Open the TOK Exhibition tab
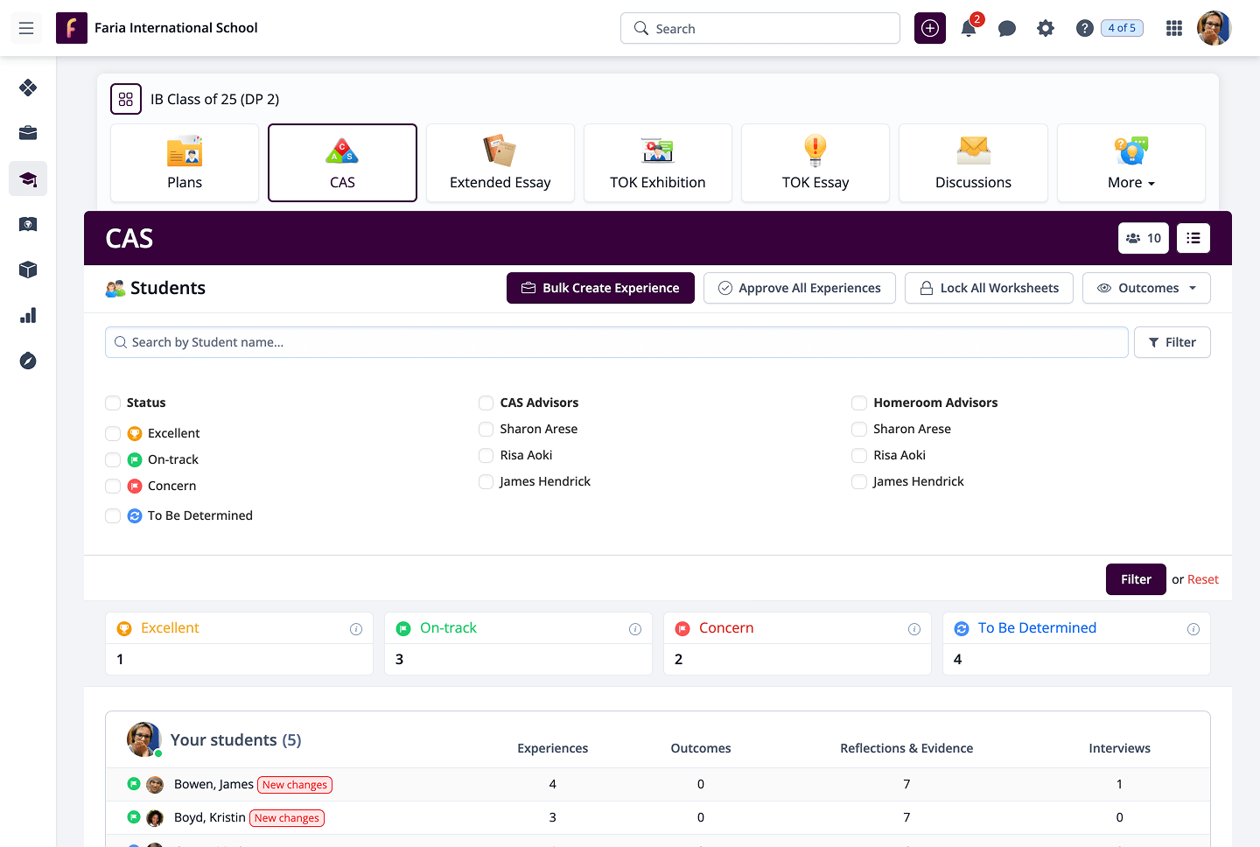Screen dimensions: 1260x847 click(657, 164)
